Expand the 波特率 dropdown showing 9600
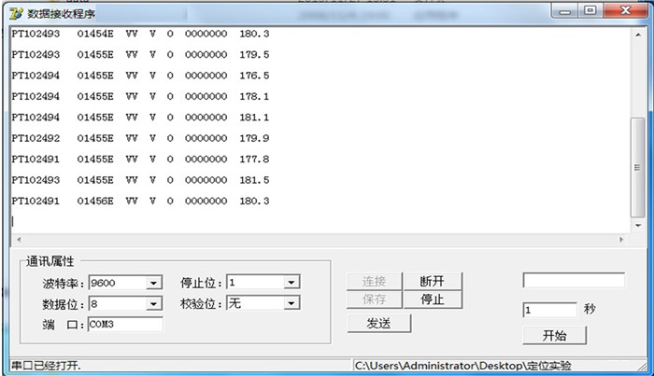654x376 pixels. tap(152, 283)
